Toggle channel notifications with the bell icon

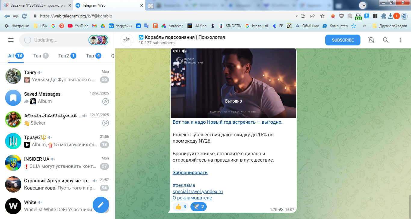(371, 40)
